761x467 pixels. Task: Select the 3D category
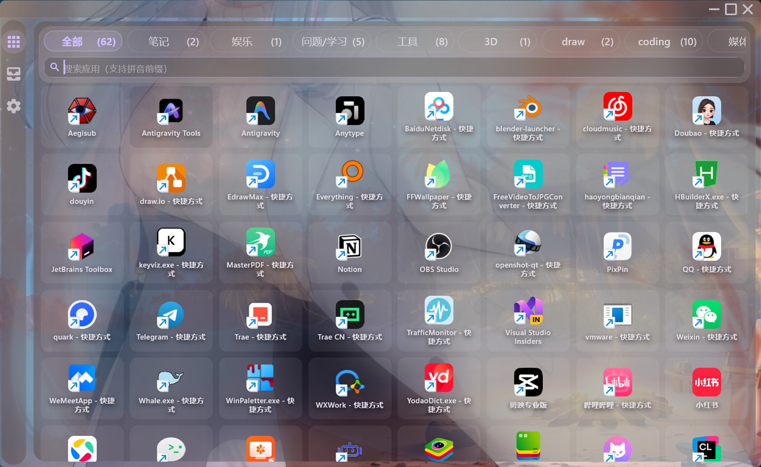(497, 41)
